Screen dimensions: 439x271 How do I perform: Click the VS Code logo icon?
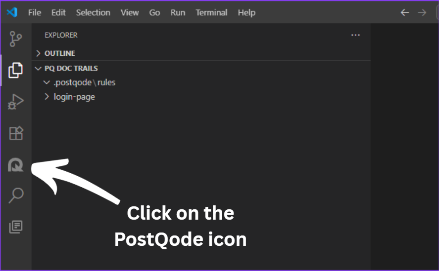[x=12, y=12]
